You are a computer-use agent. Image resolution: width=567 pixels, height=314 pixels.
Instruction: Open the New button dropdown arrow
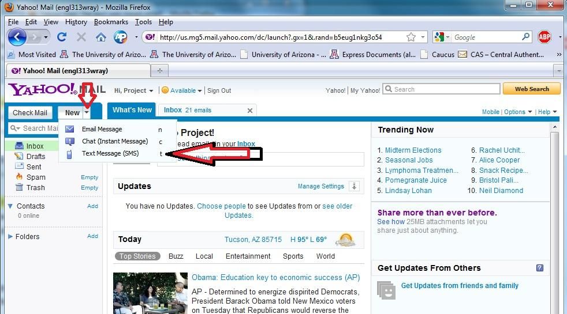coord(87,112)
